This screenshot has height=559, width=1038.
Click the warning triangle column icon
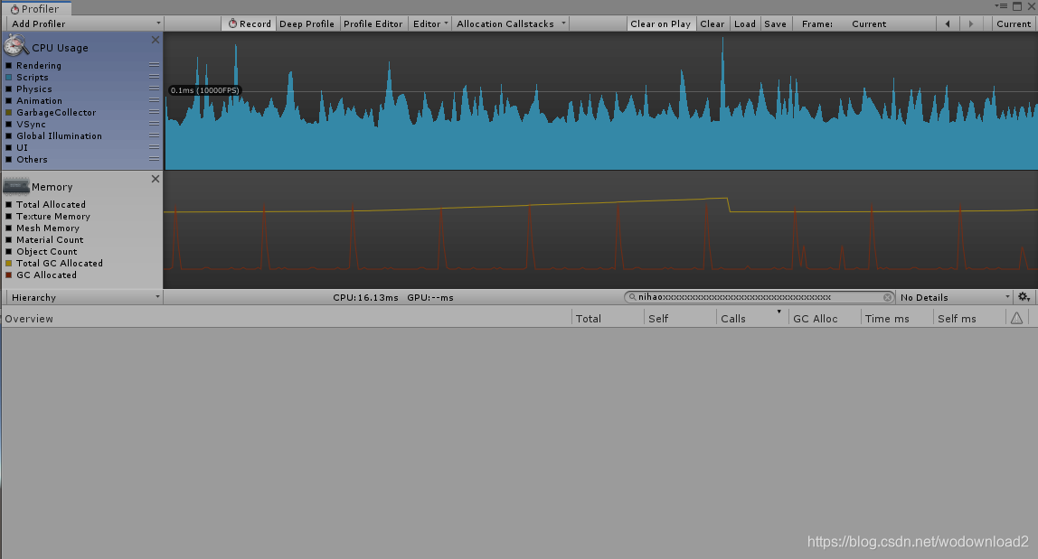click(1017, 318)
